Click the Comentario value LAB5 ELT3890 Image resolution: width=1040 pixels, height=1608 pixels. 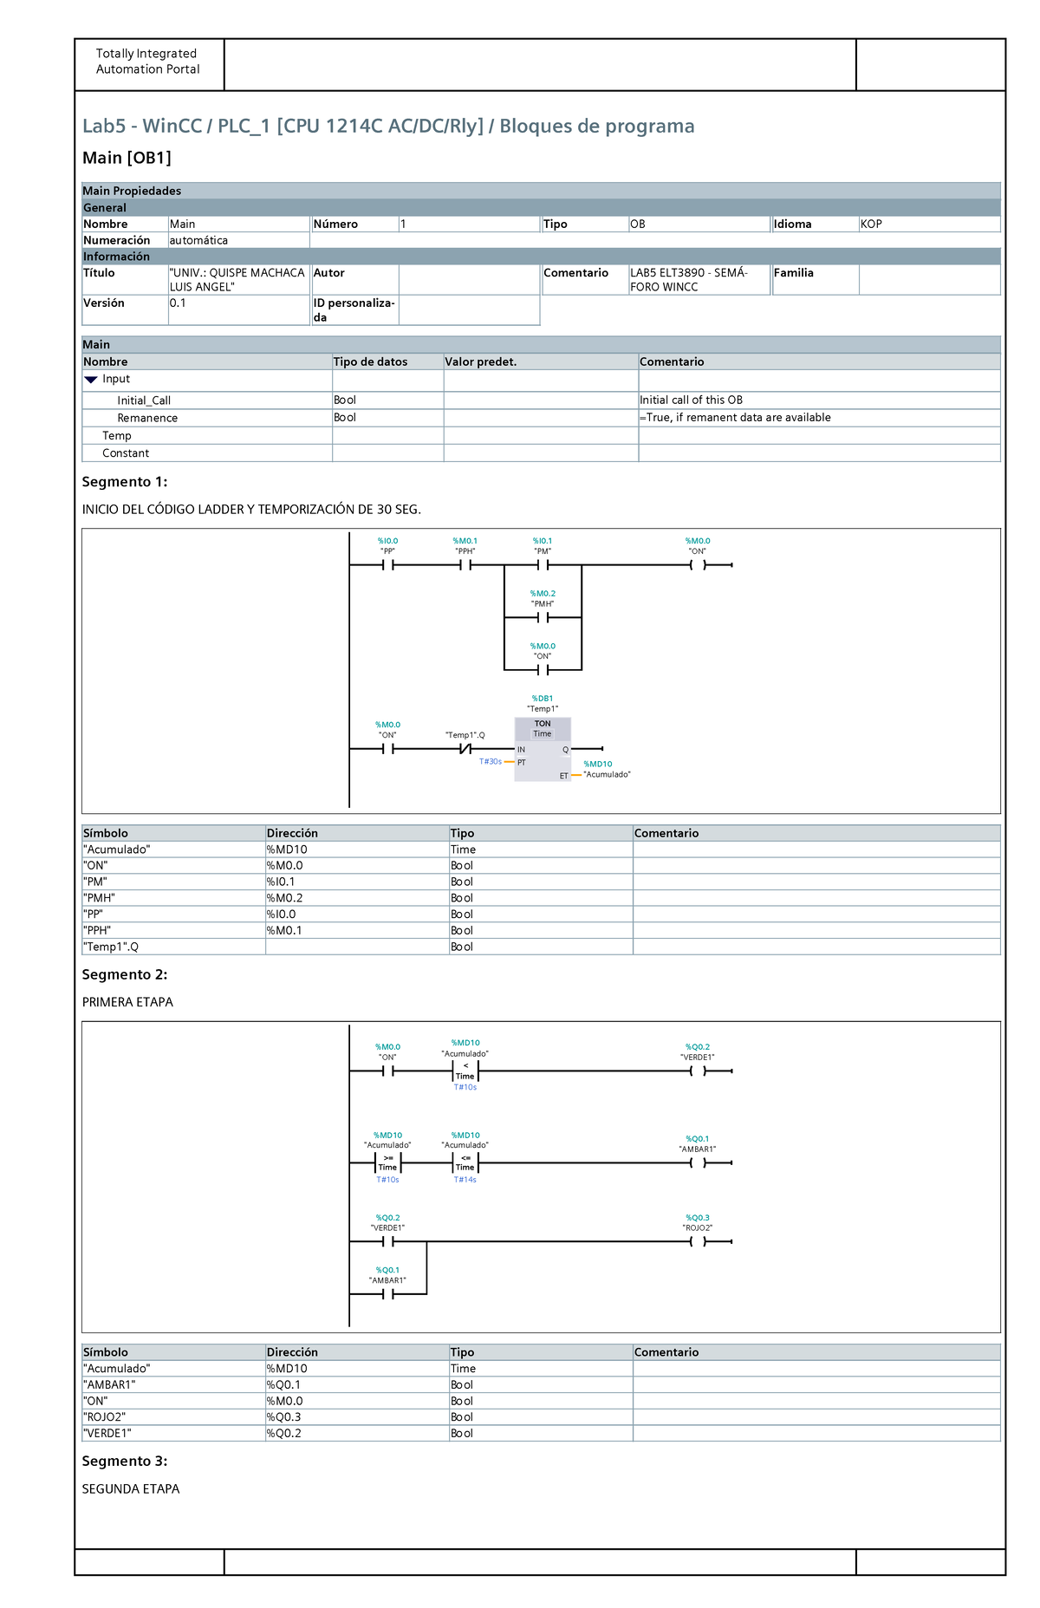[689, 280]
